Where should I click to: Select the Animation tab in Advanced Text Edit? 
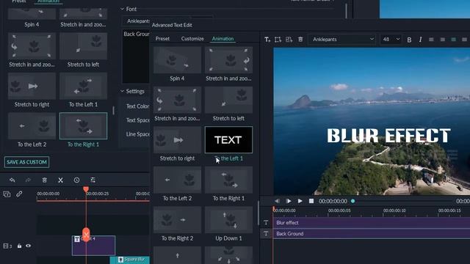pos(223,39)
